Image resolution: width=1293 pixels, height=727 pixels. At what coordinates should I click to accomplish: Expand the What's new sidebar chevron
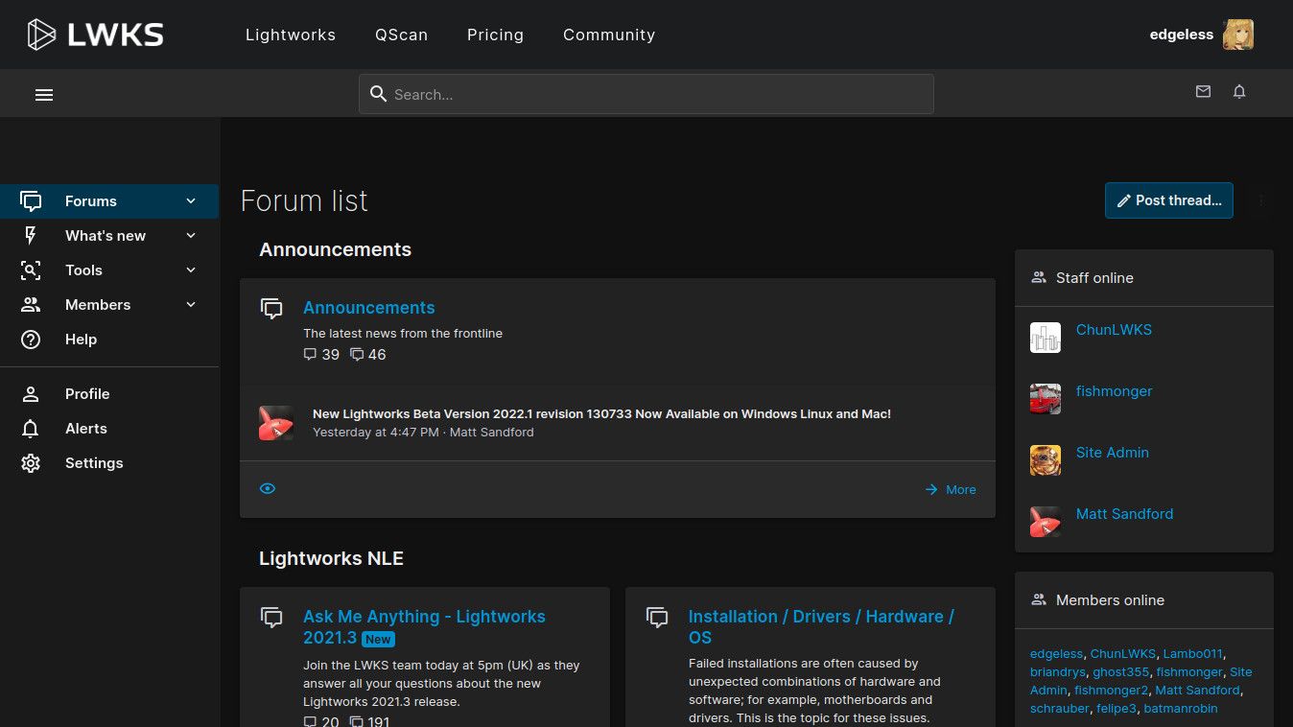[x=191, y=236]
